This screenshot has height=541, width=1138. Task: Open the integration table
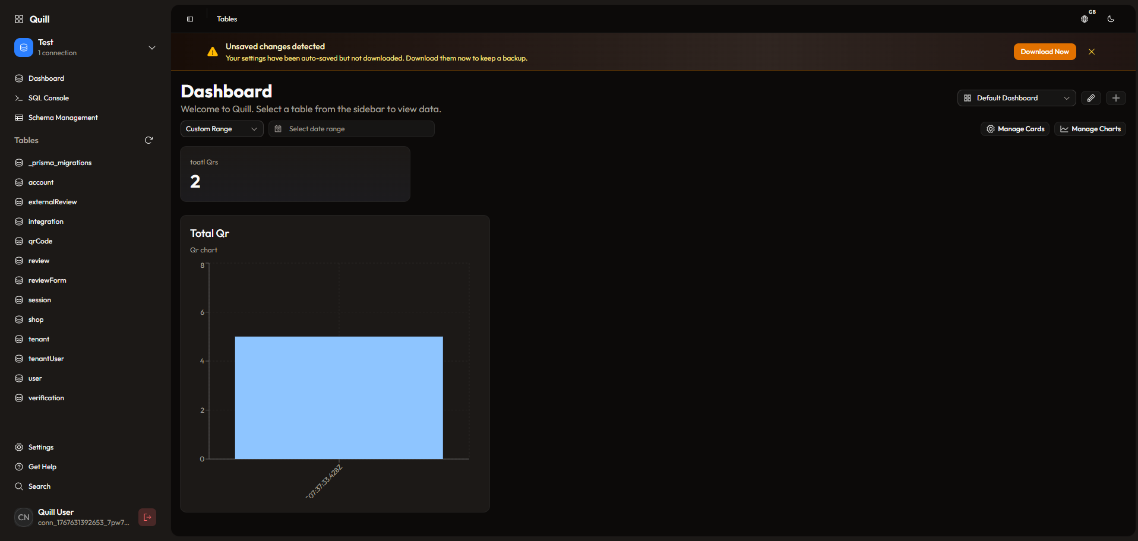(46, 222)
